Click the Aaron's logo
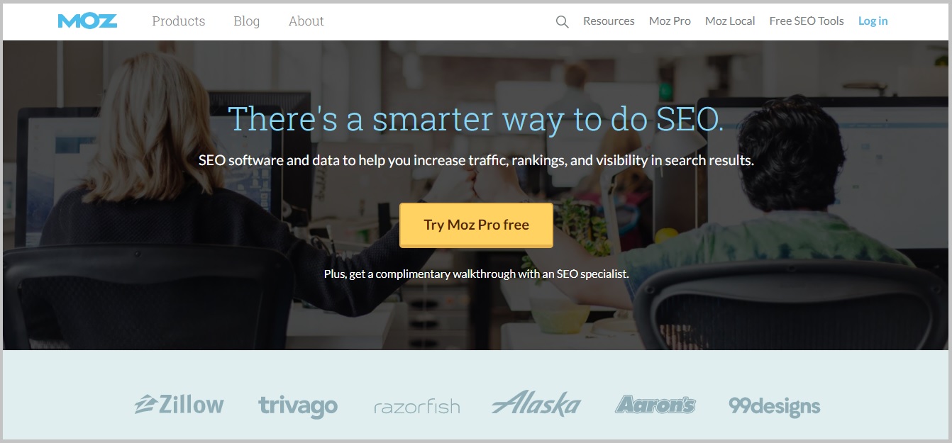Image resolution: width=952 pixels, height=443 pixels. coord(655,404)
